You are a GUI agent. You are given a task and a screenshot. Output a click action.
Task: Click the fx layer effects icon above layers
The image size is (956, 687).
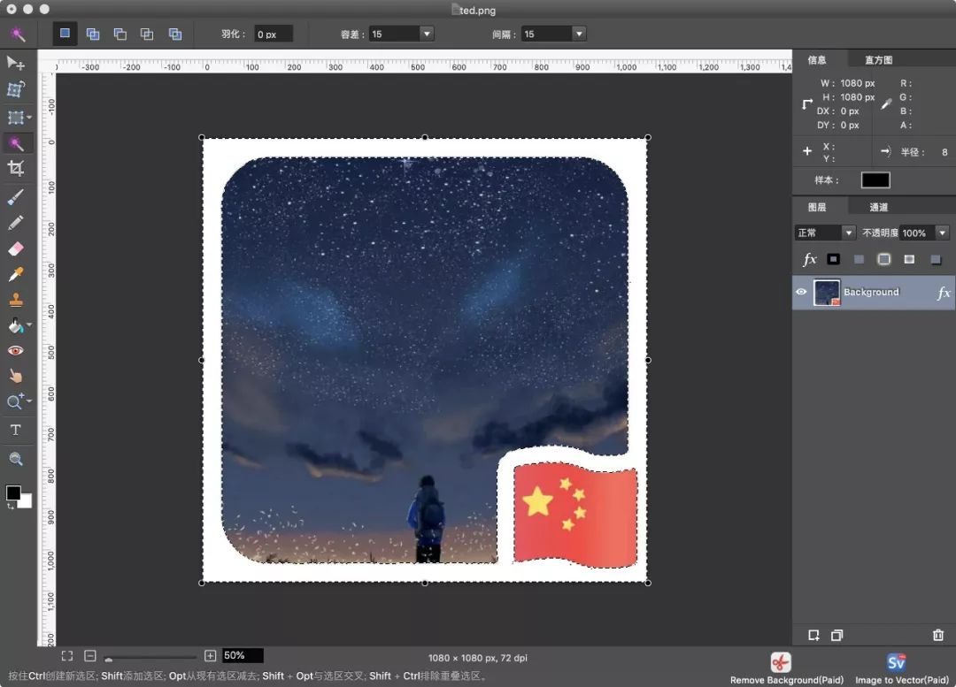coord(810,259)
